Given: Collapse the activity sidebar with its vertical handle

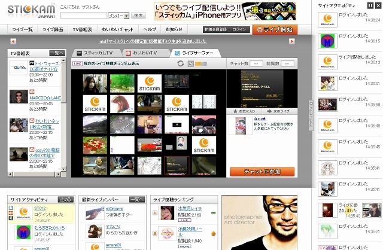Looking at the screenshot, I should (311, 115).
